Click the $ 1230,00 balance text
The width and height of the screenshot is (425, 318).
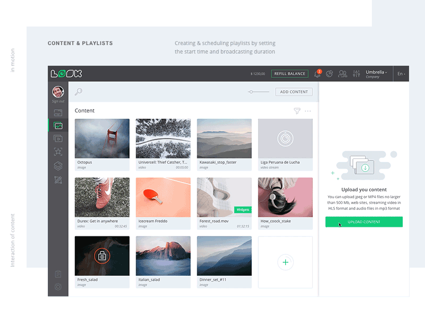coord(258,74)
